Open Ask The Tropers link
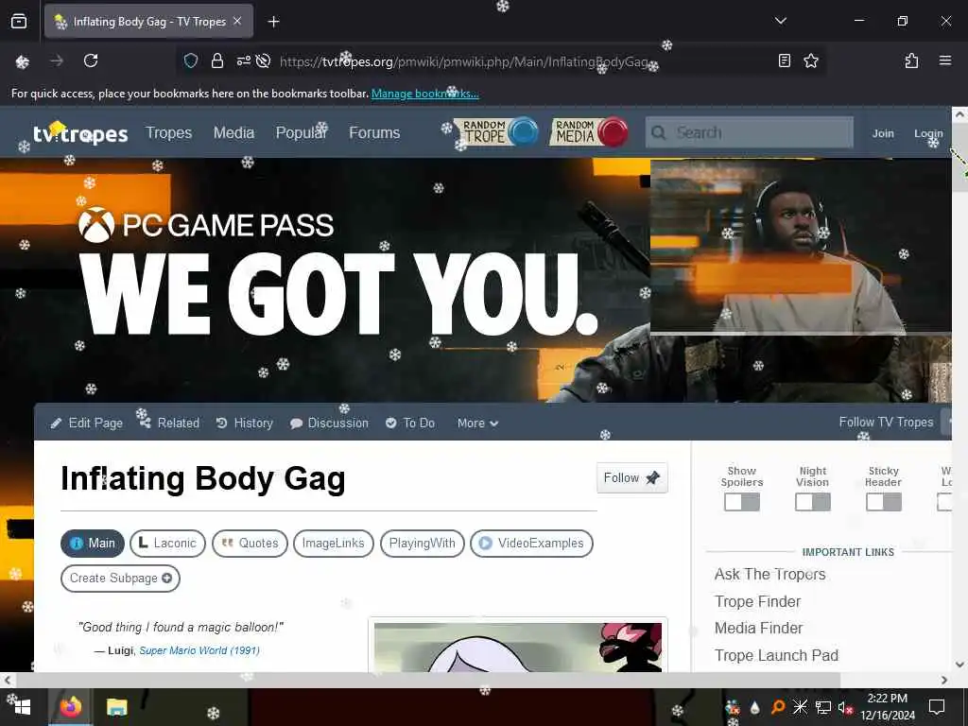The image size is (968, 726). 769,574
